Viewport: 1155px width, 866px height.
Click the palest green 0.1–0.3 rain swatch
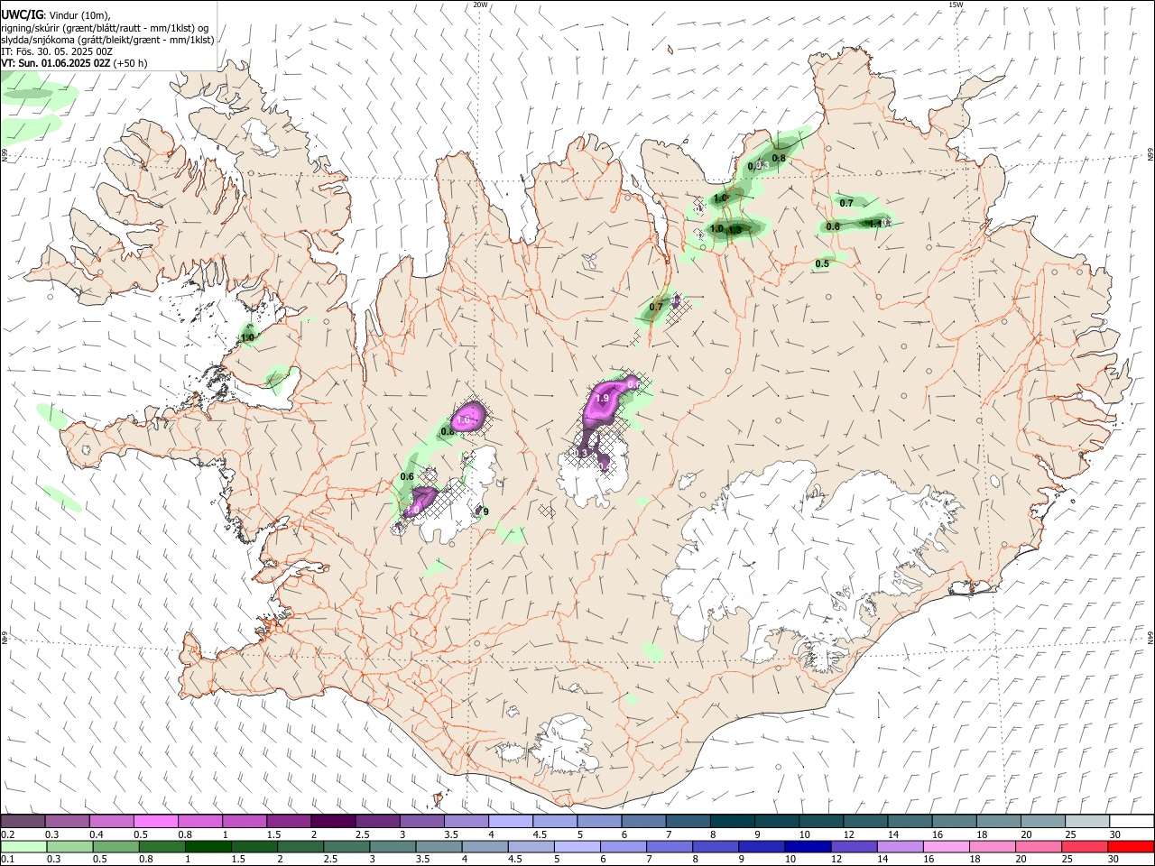(24, 846)
